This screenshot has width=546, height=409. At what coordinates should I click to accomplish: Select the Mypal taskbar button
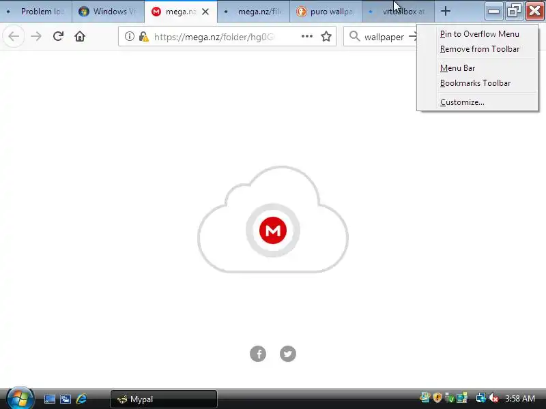(164, 399)
